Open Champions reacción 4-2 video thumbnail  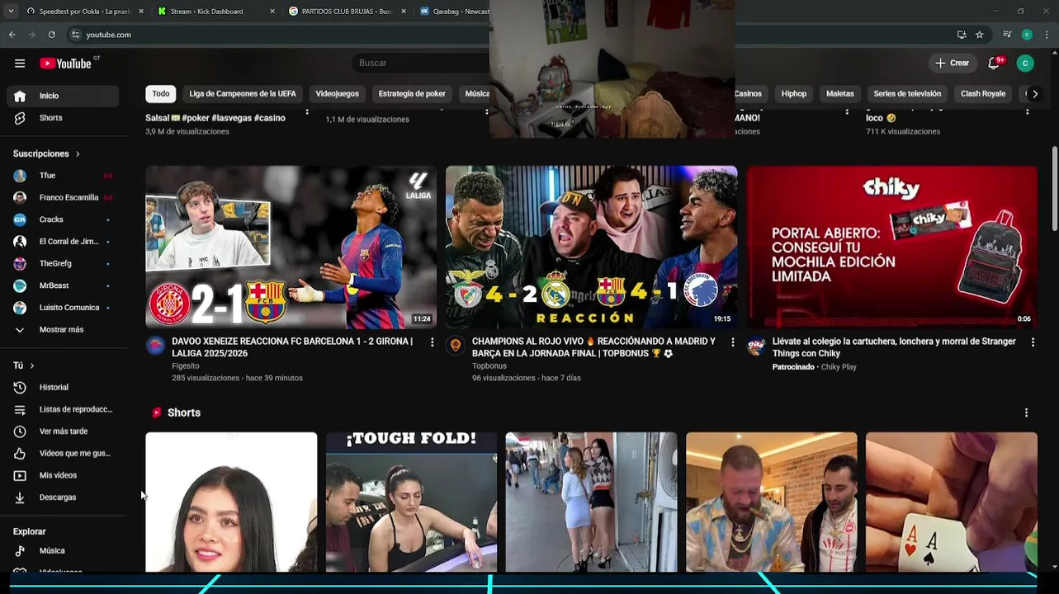coord(591,247)
